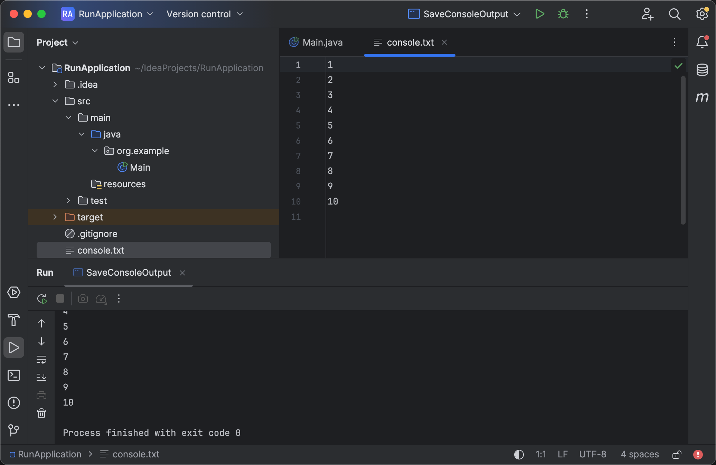This screenshot has width=716, height=465.
Task: Open Search Everywhere
Action: point(675,14)
